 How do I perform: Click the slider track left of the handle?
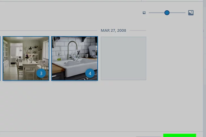[156, 13]
